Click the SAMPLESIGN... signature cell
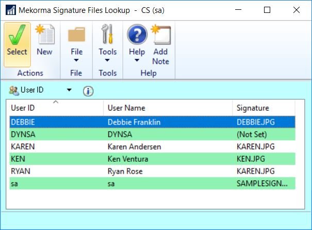Image resolution: width=312 pixels, height=230 pixels. (262, 183)
